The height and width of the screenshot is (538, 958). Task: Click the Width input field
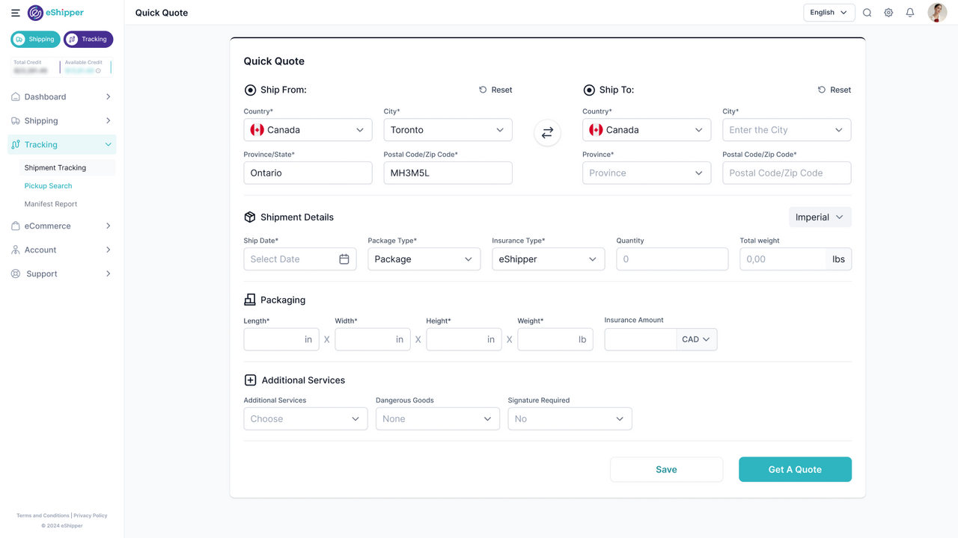tap(373, 339)
